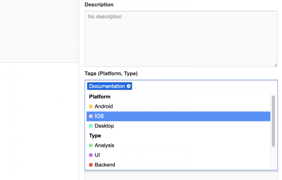Select the Backend type tag
The height and width of the screenshot is (180, 282).
[x=105, y=165]
